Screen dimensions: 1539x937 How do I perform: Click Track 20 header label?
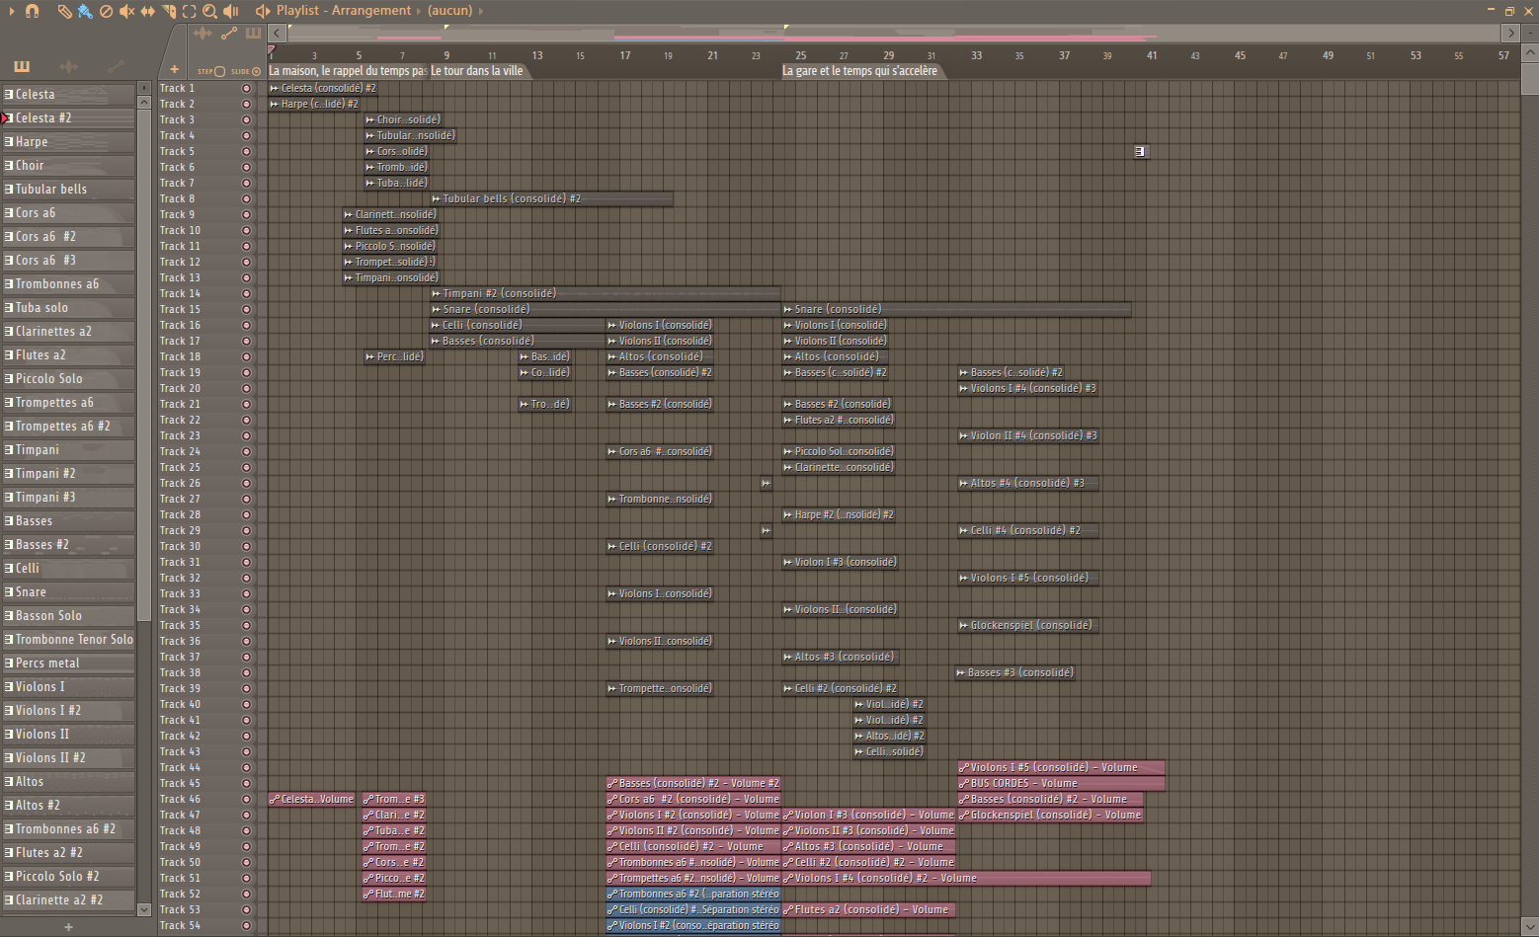click(x=180, y=388)
